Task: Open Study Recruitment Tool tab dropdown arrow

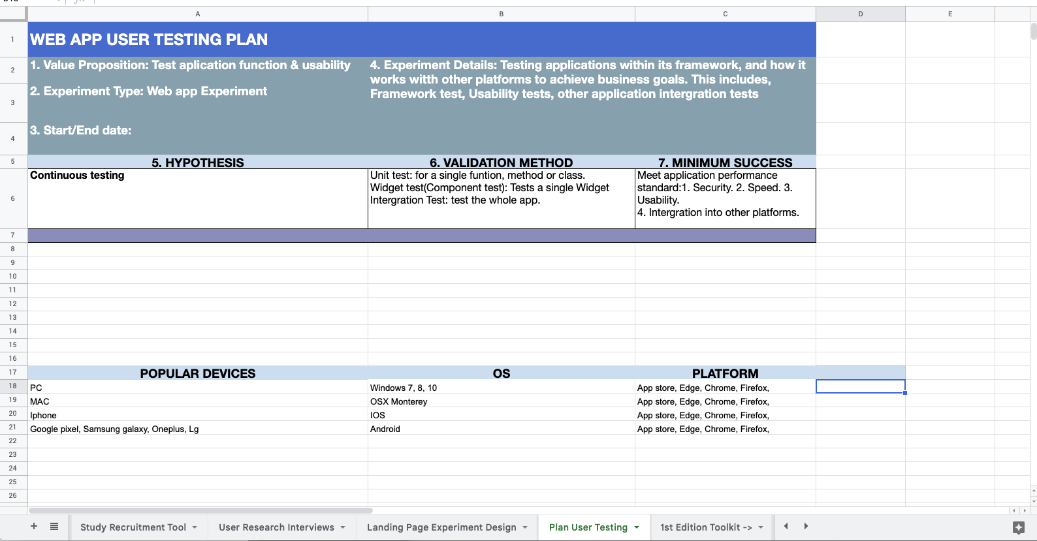Action: pyautogui.click(x=195, y=527)
